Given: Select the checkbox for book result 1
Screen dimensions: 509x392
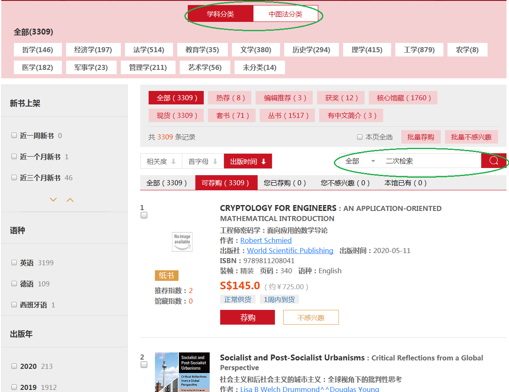Looking at the screenshot, I should tap(144, 216).
